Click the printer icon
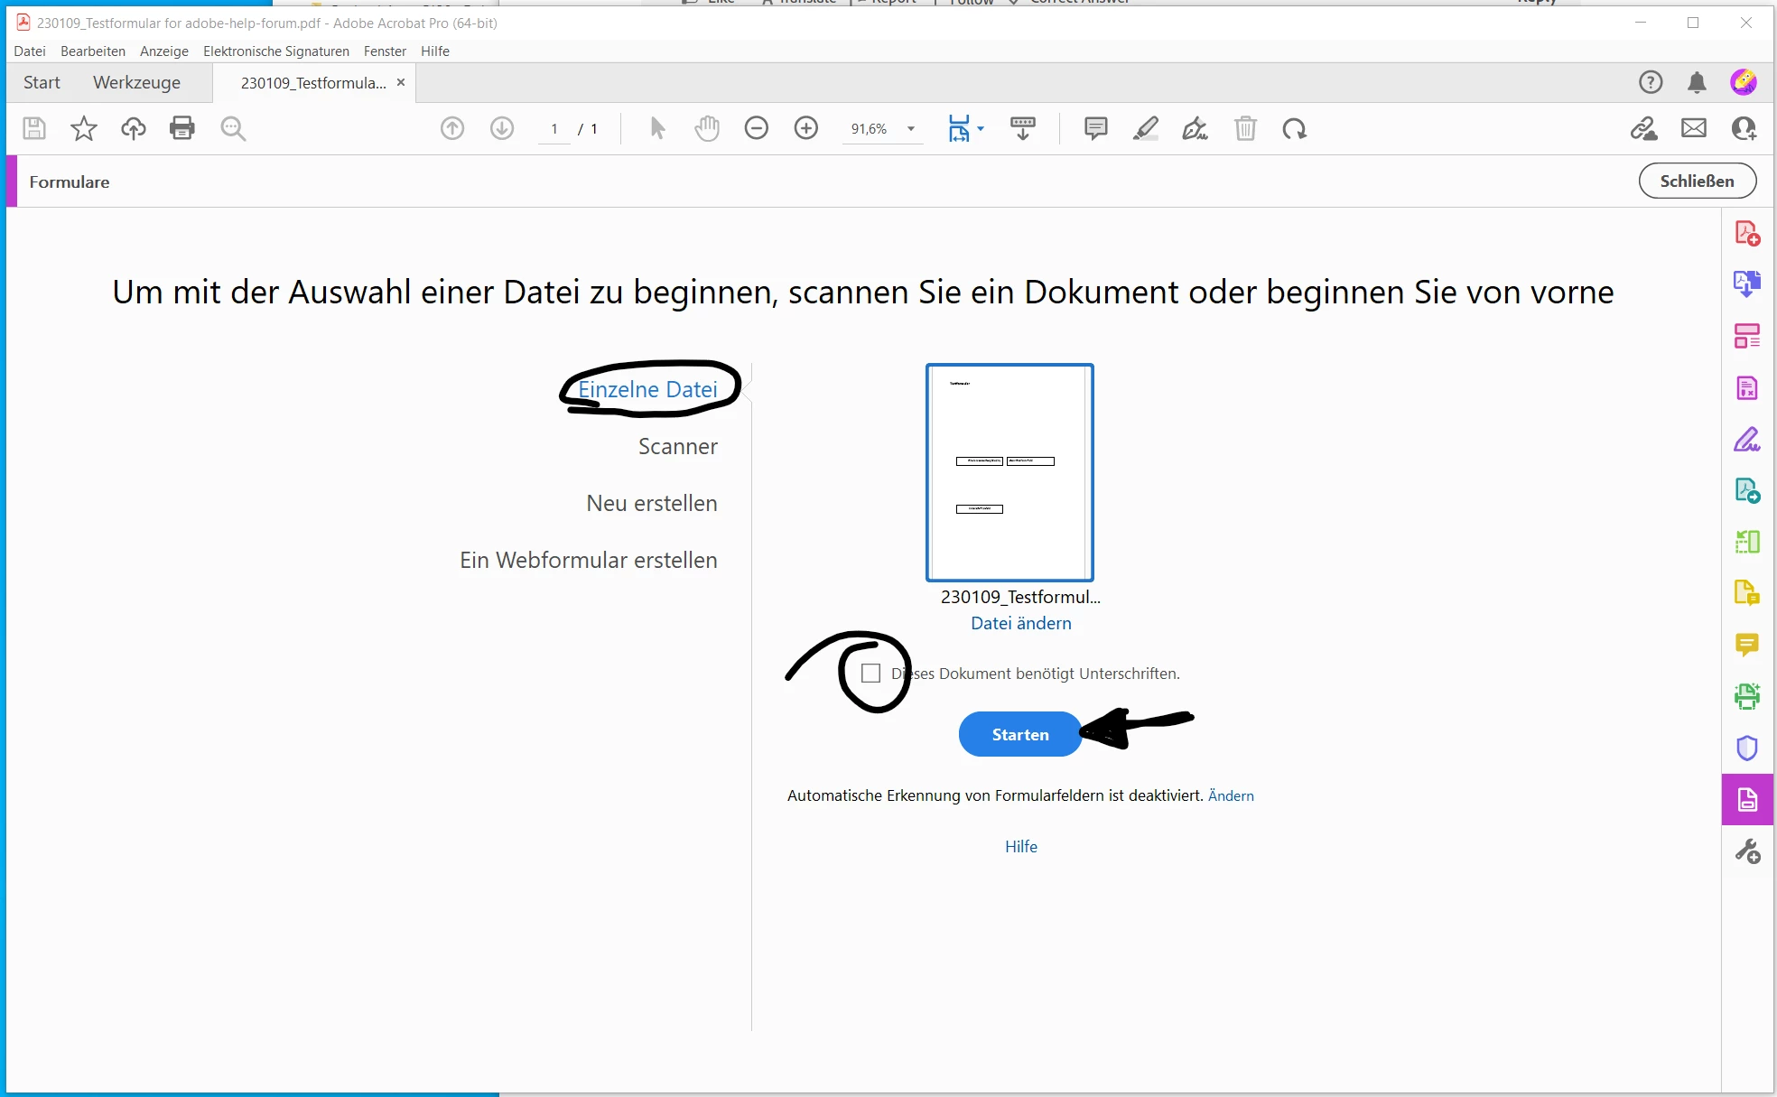Screen dimensions: 1777x1097 [182, 128]
